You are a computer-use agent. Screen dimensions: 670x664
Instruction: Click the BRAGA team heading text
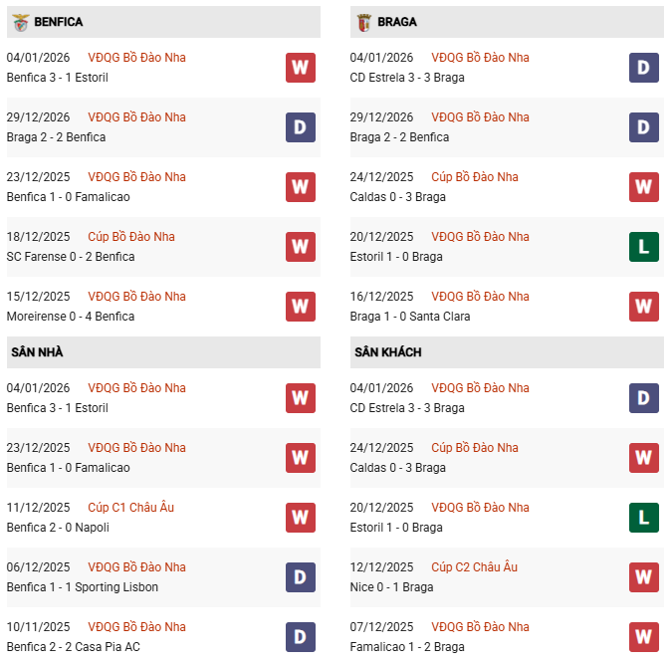coord(397,22)
